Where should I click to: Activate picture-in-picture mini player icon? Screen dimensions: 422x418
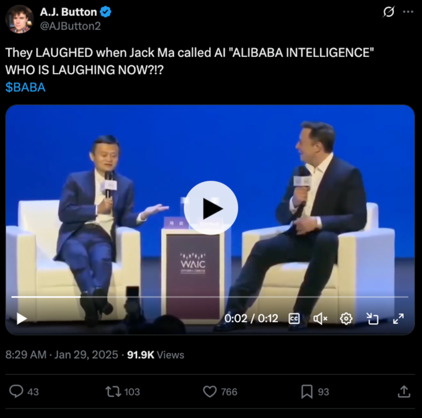tap(372, 318)
